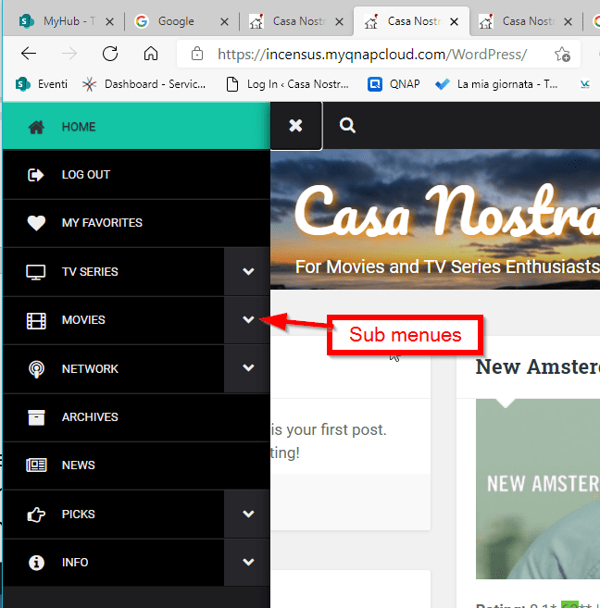
Task: Expand the Info submenu chevron
Action: [248, 562]
